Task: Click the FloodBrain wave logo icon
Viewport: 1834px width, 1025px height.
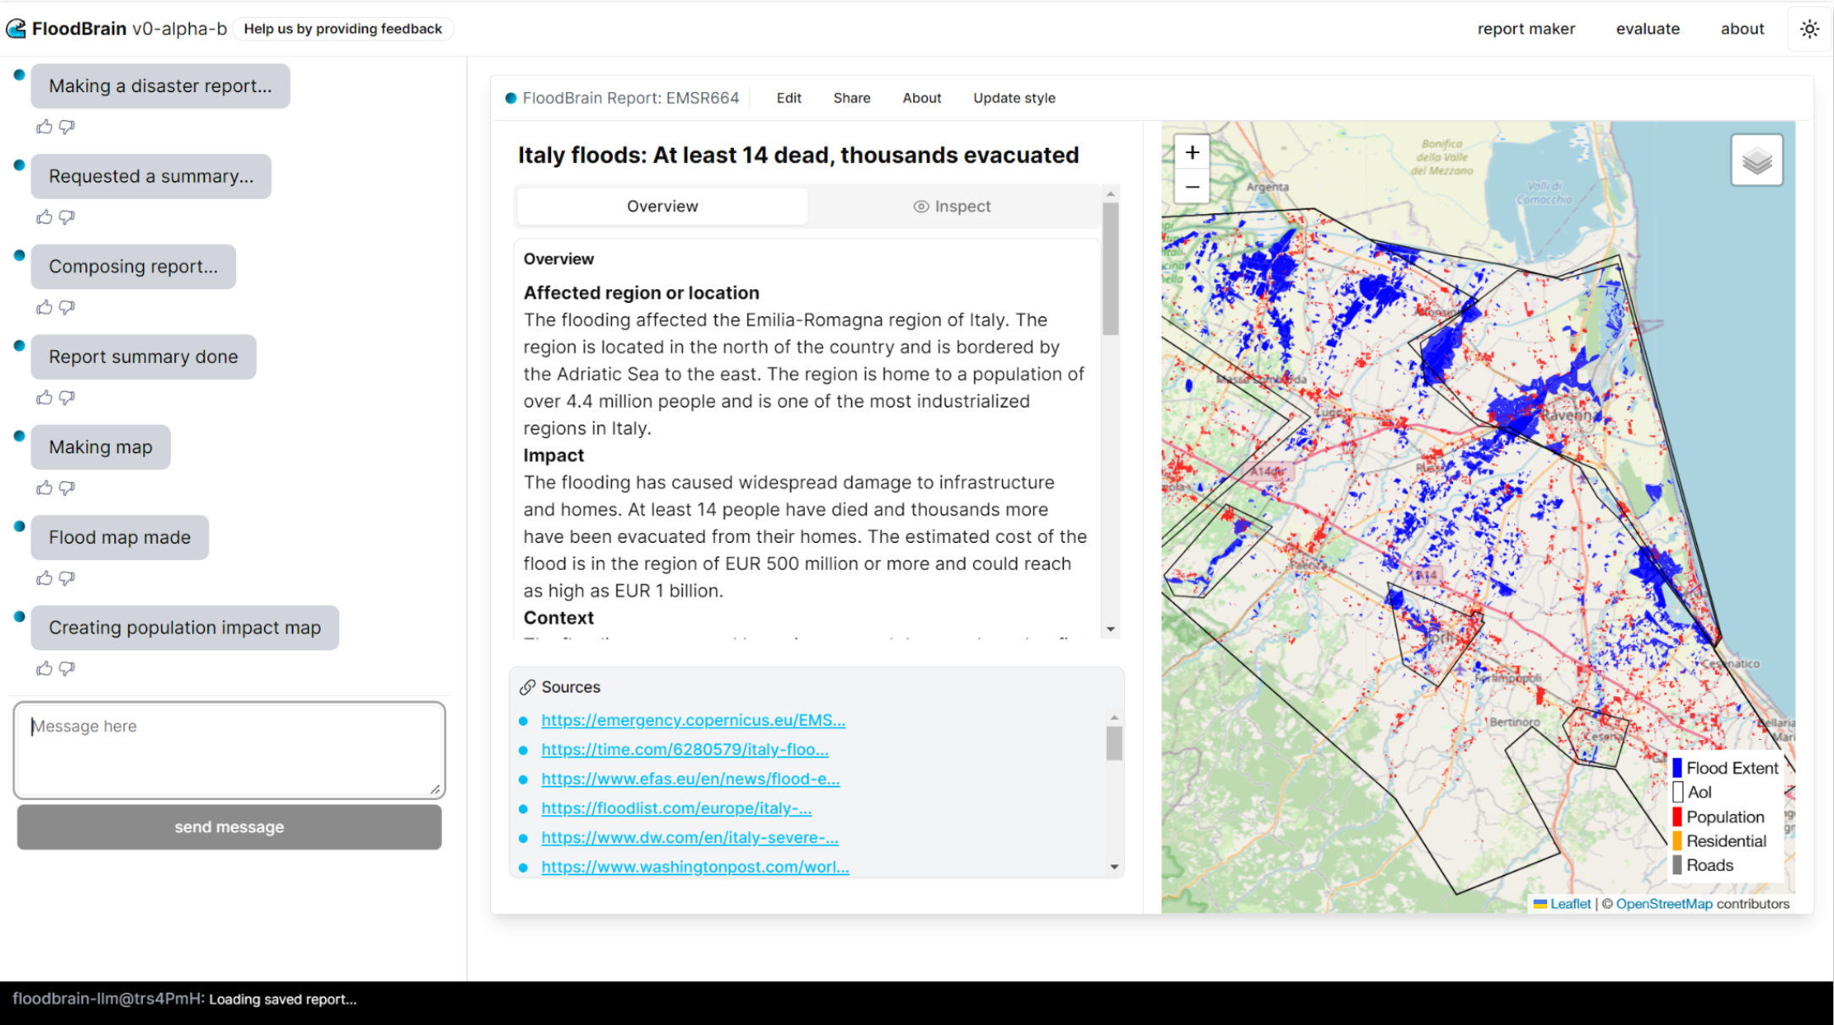Action: click(x=16, y=29)
